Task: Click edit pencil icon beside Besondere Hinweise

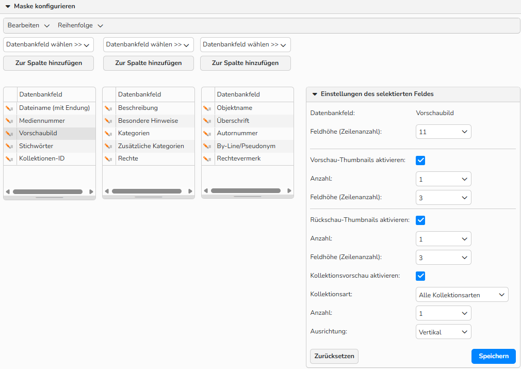Action: [108, 121]
